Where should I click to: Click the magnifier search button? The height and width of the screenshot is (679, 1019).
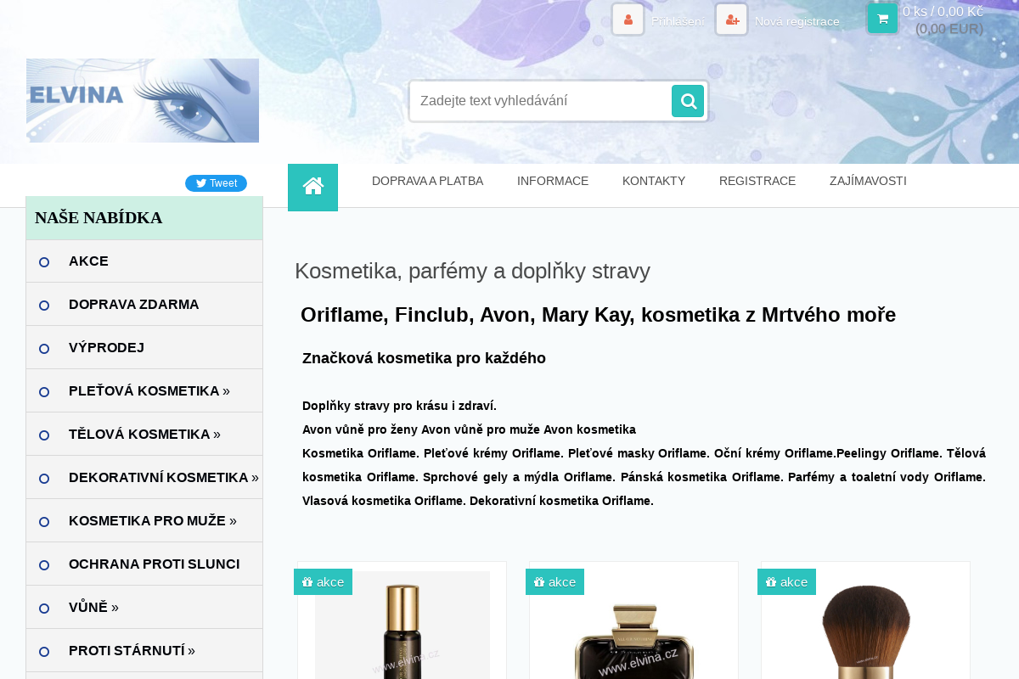tap(688, 101)
